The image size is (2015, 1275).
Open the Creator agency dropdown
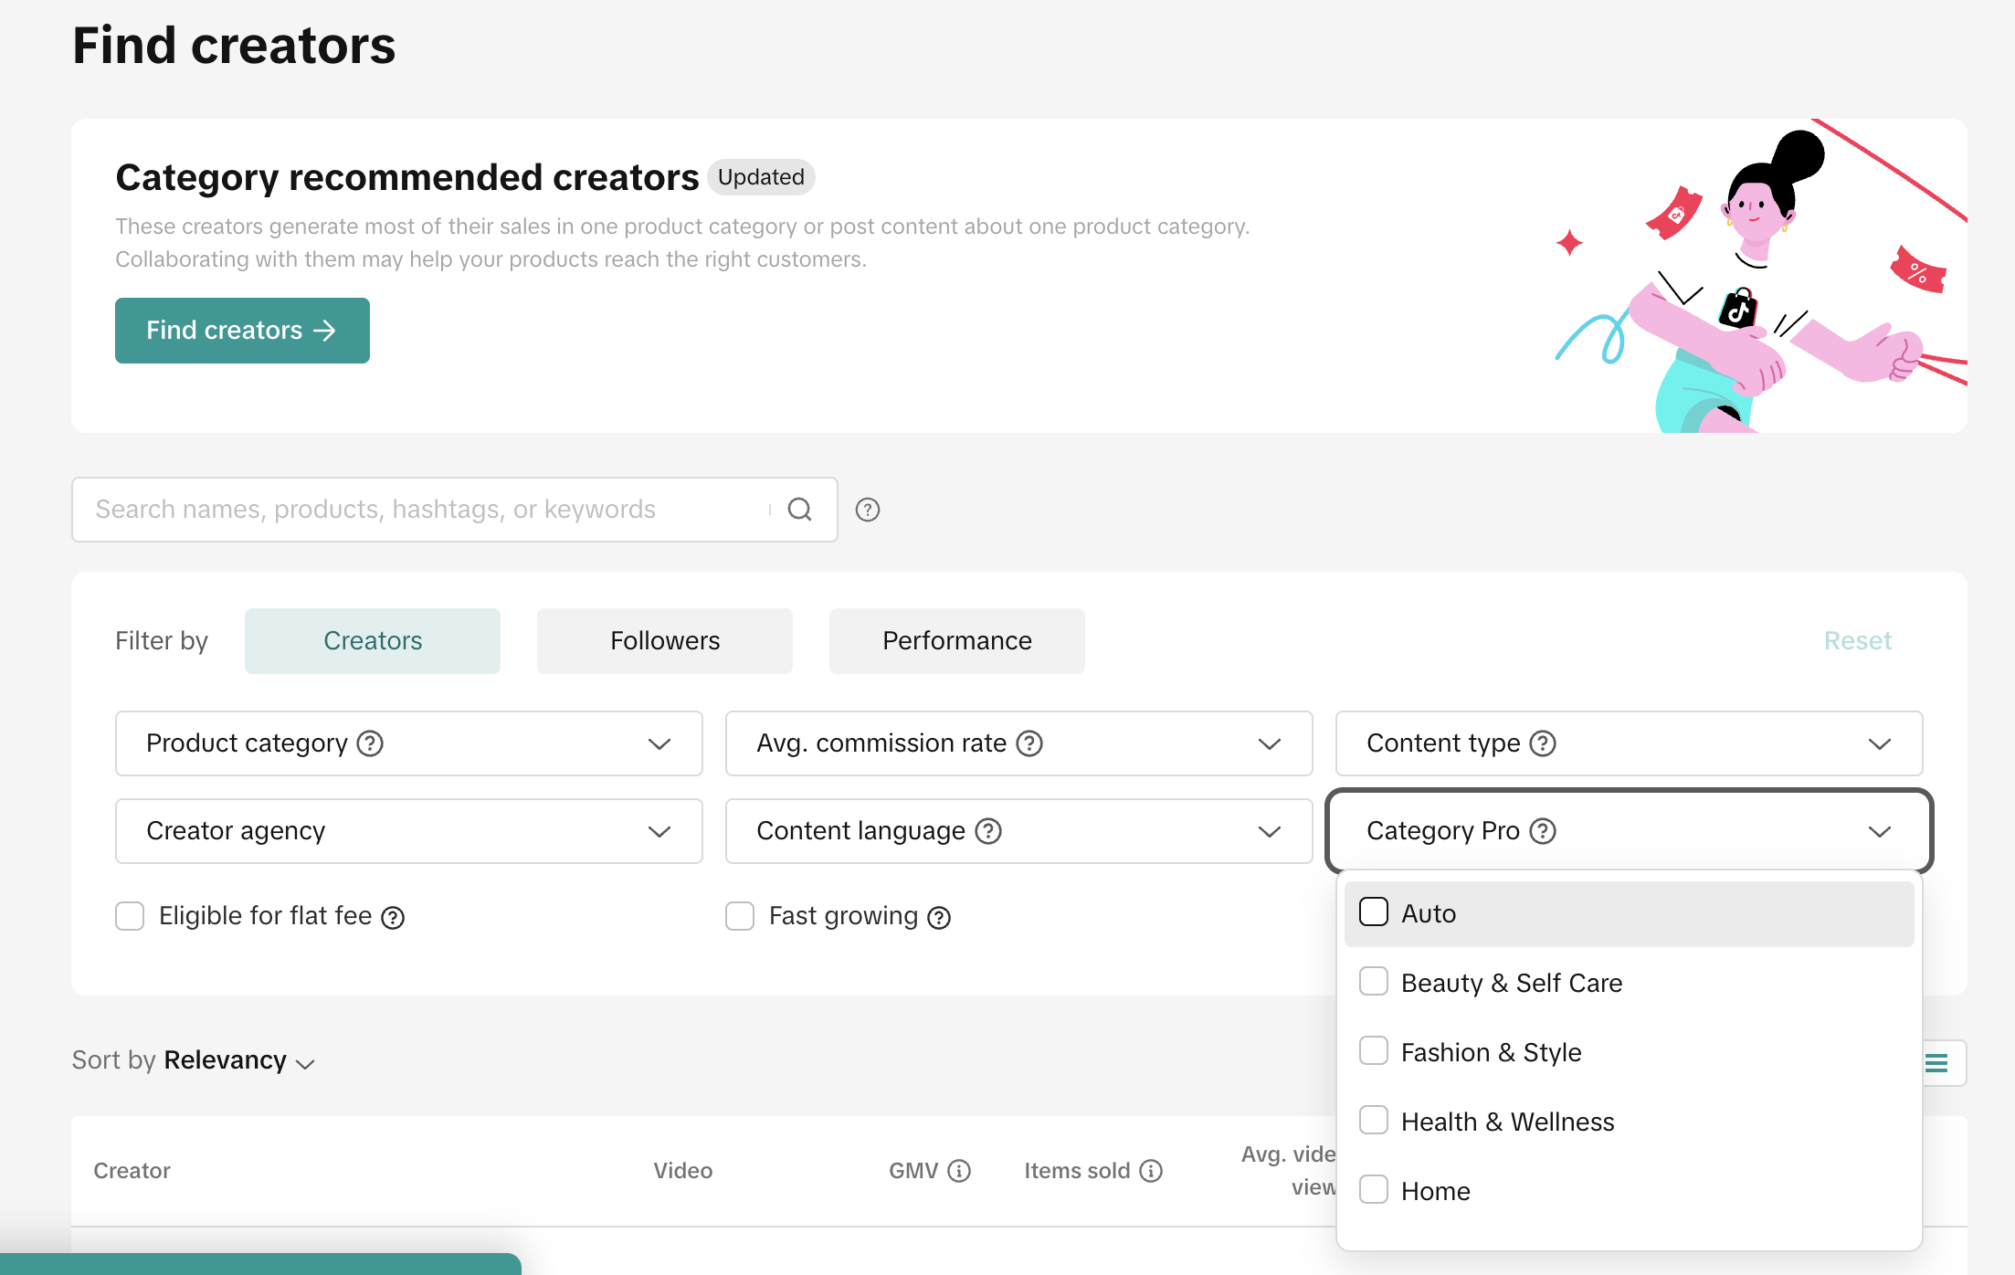point(408,831)
